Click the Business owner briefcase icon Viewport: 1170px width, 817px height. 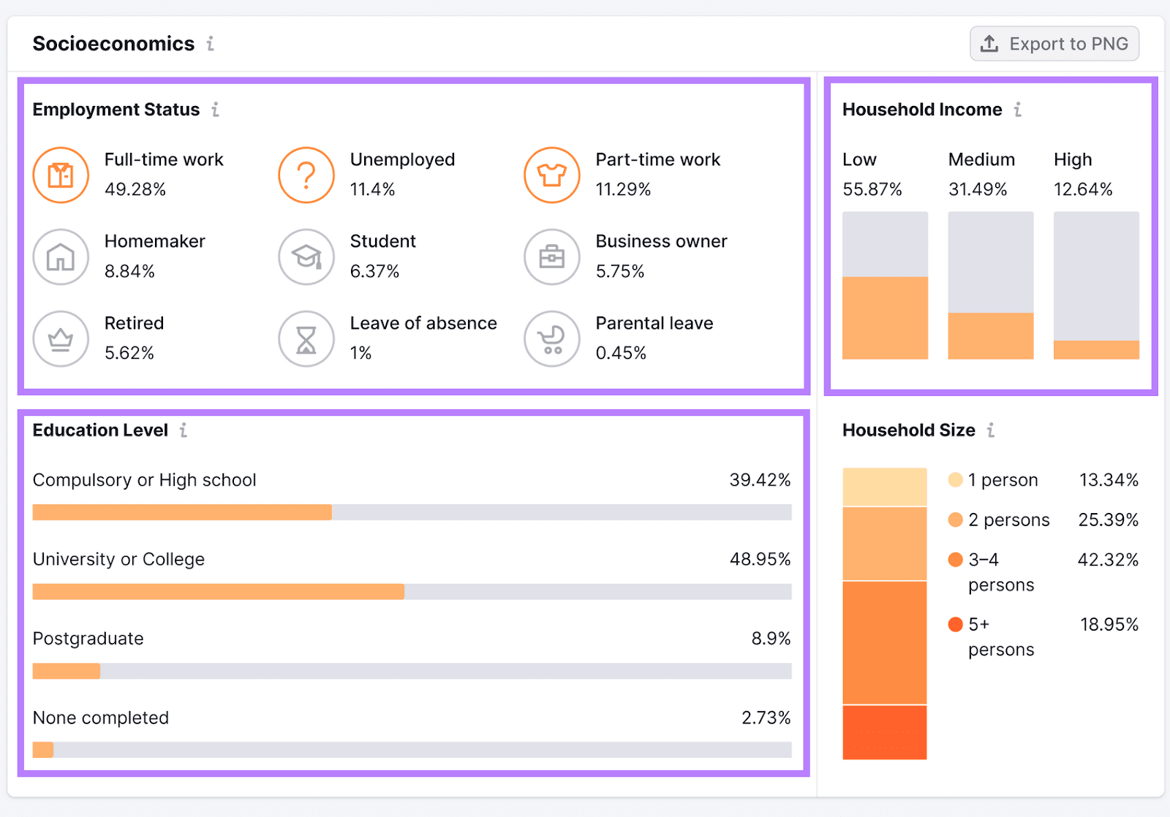tap(552, 257)
